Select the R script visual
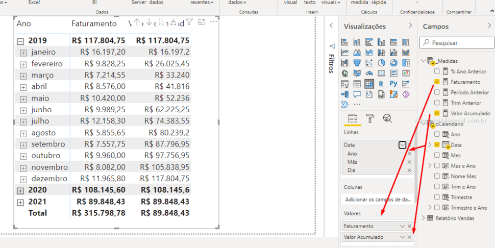The width and height of the screenshot is (495, 248). (381, 84)
